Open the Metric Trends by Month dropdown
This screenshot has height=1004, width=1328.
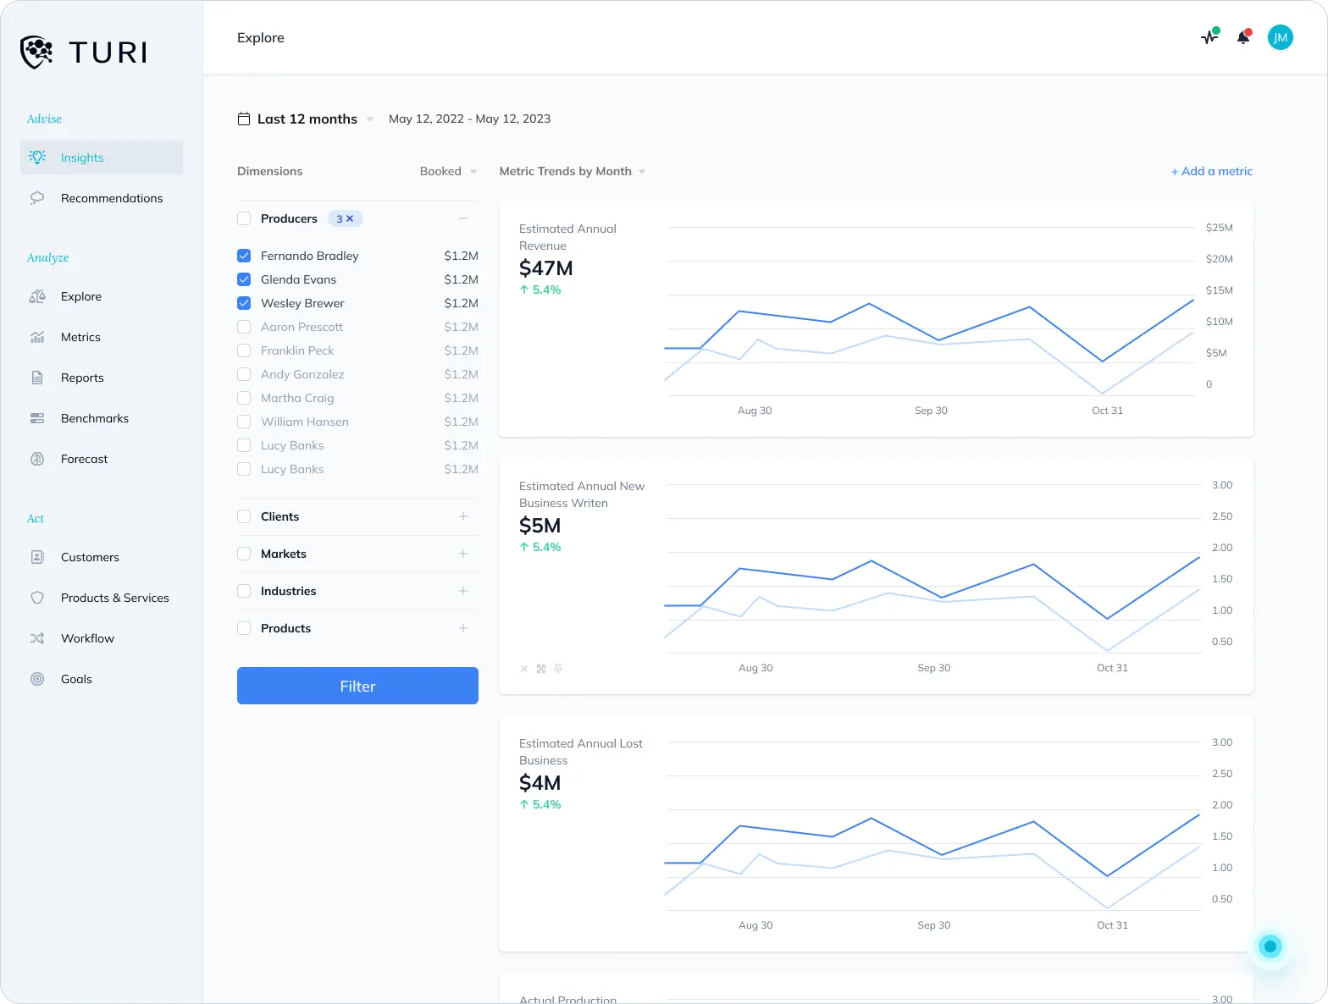(573, 171)
